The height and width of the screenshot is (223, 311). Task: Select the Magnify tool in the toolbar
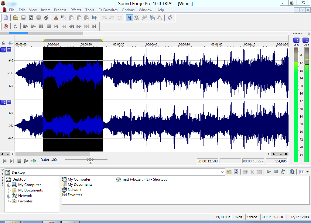(137, 18)
